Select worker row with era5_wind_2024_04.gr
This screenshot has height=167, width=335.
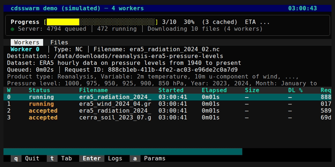coord(167,104)
